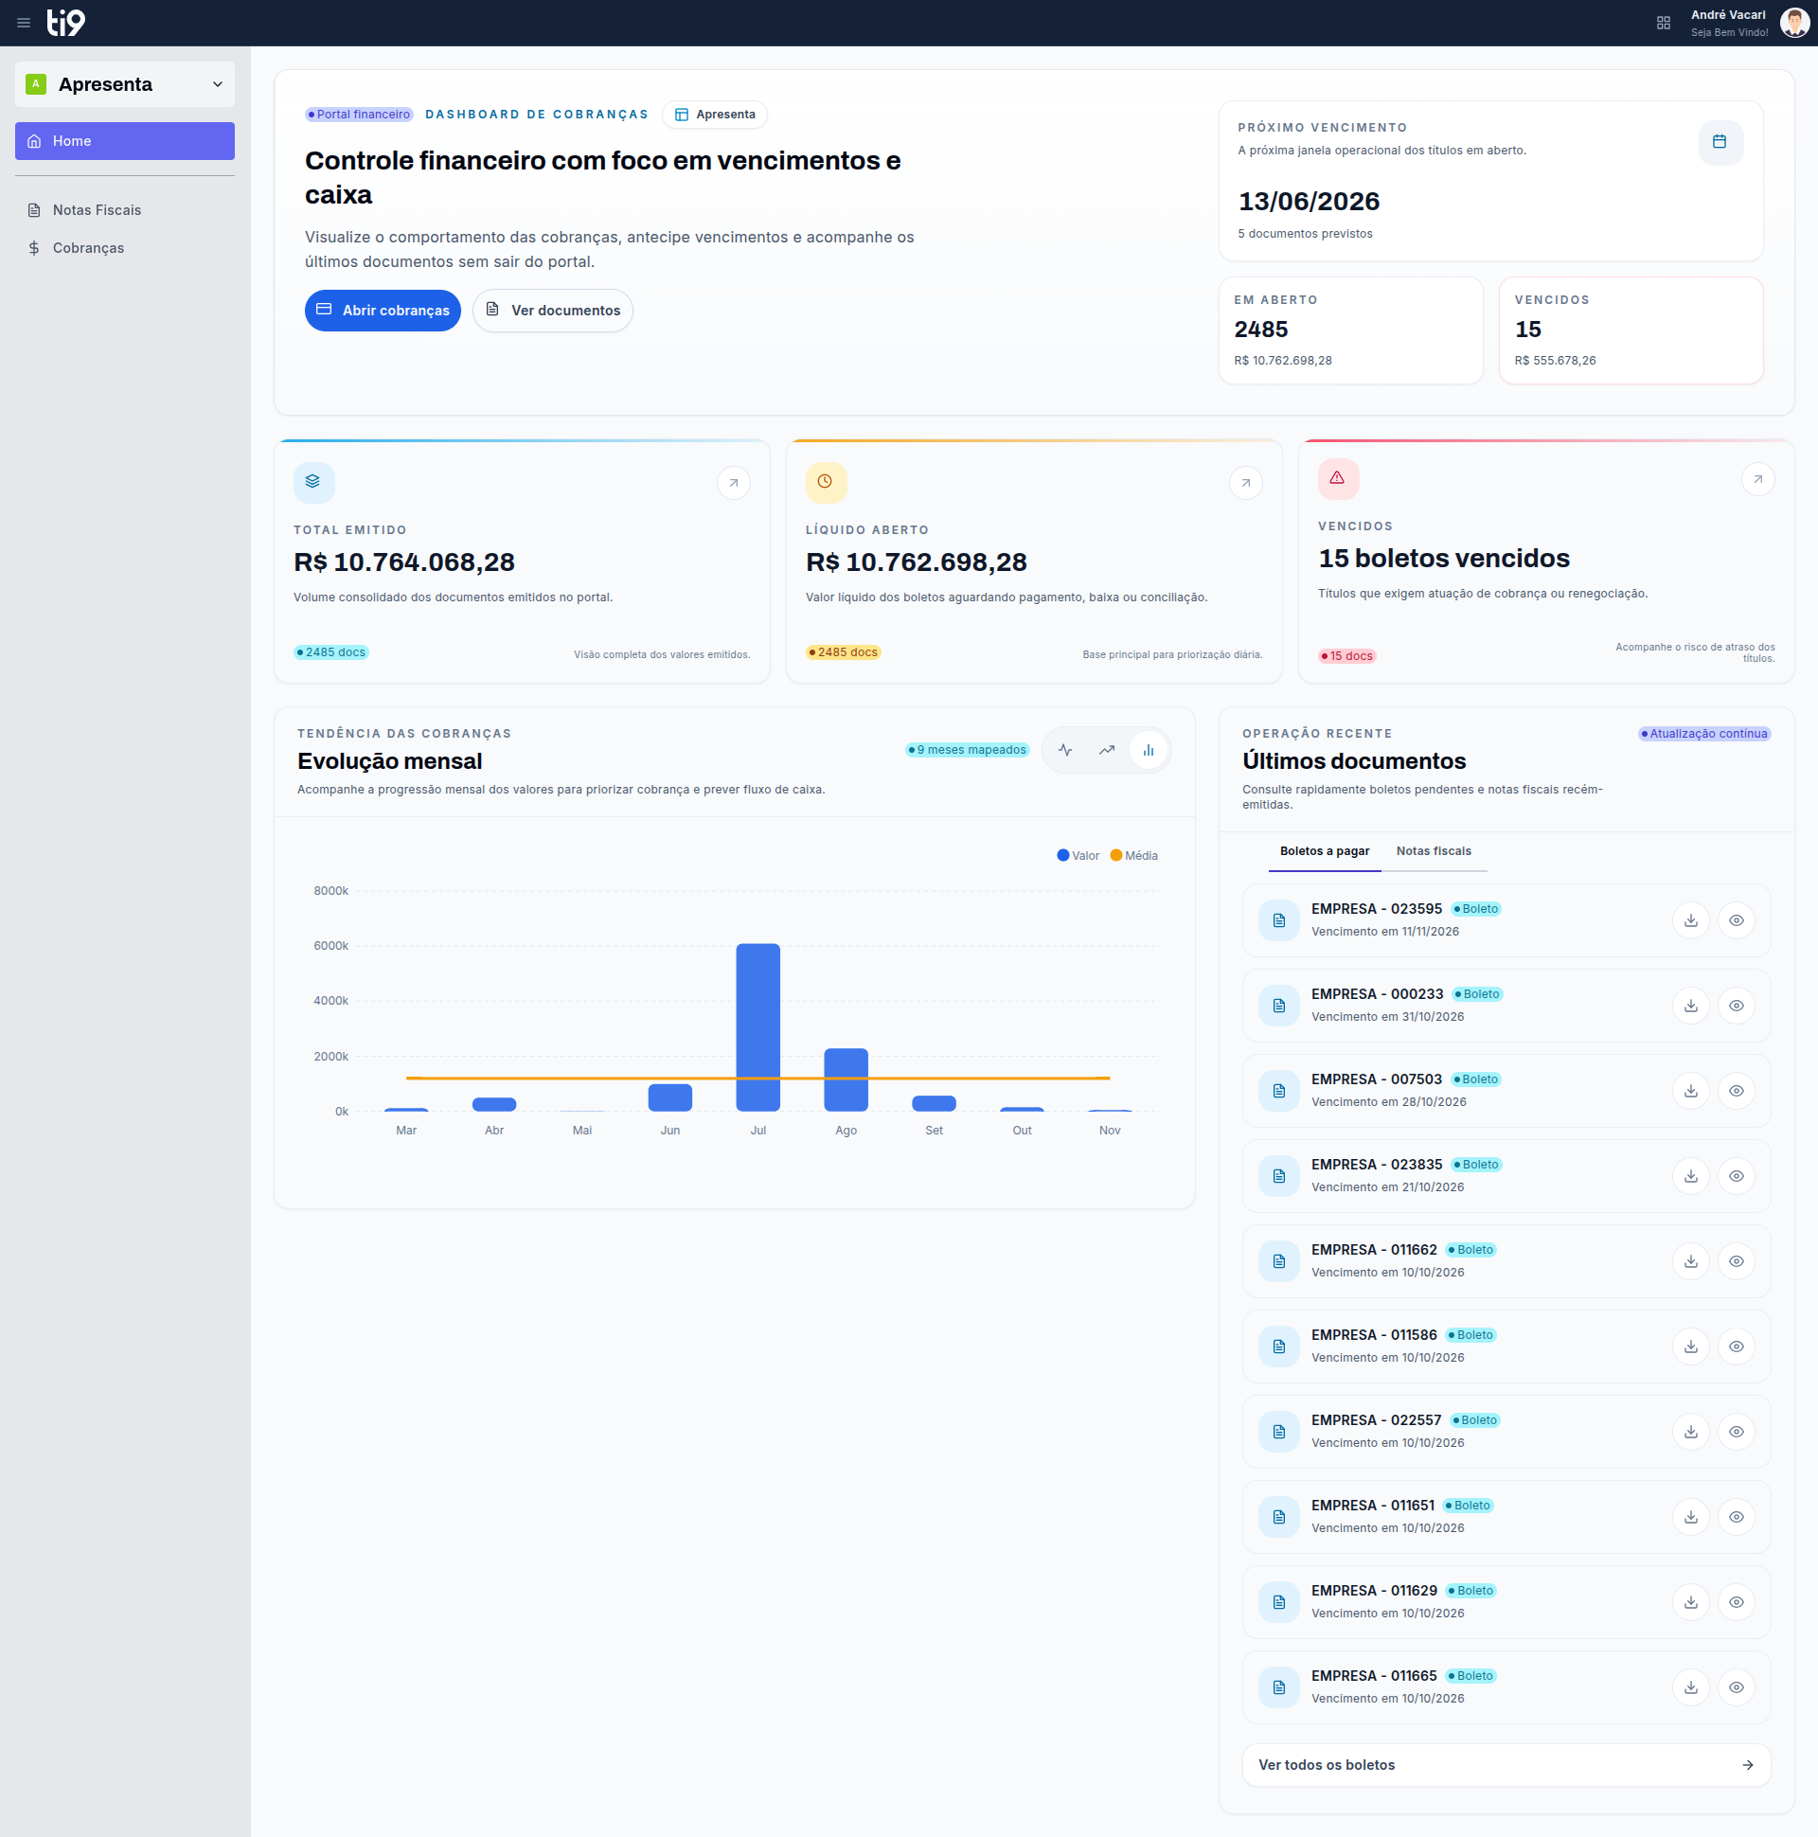Click the Abrir cobranças button
The width and height of the screenshot is (1818, 1837).
point(383,310)
